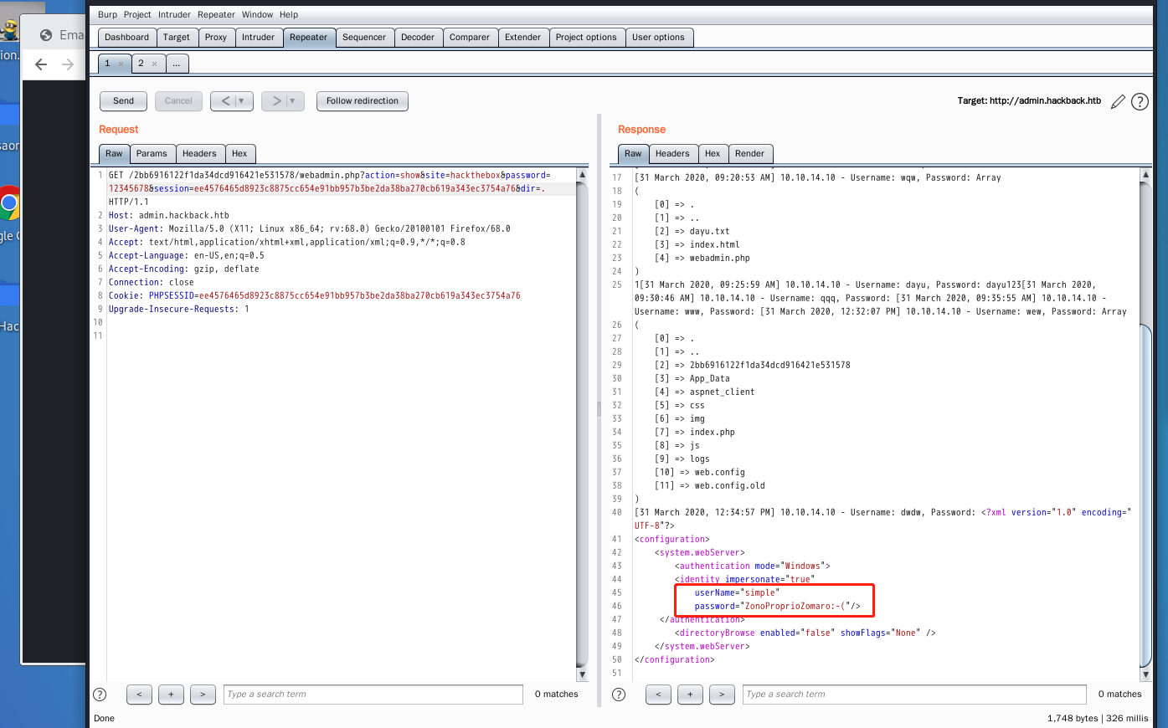Open the Burp menu
Viewport: 1168px width, 728px height.
[x=107, y=14]
